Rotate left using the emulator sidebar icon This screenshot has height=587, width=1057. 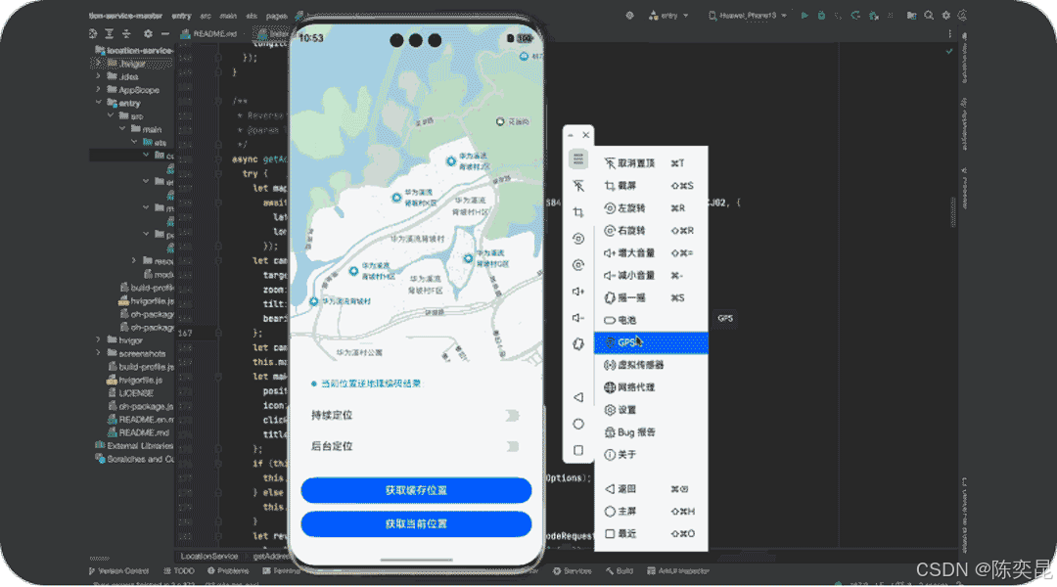pyautogui.click(x=578, y=239)
